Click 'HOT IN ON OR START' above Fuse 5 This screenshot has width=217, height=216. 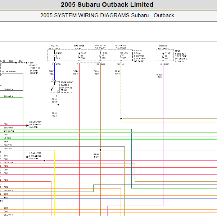point(121,47)
